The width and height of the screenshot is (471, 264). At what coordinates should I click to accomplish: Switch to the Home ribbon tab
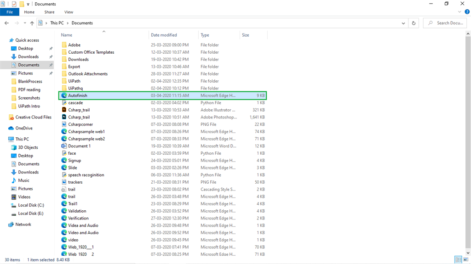[x=29, y=12]
